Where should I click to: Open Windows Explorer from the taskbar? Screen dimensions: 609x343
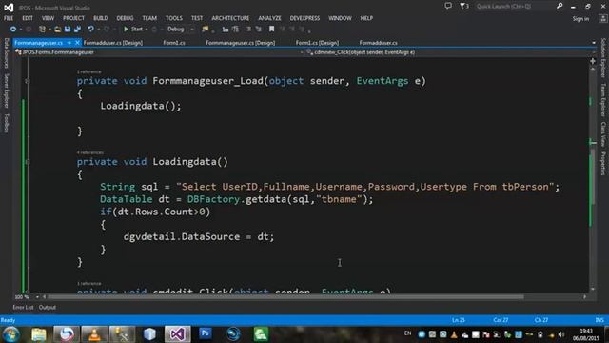click(x=38, y=334)
